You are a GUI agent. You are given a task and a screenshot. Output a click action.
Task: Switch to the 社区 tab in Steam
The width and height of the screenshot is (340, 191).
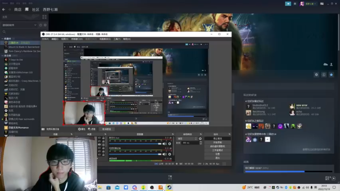pyautogui.click(x=36, y=9)
